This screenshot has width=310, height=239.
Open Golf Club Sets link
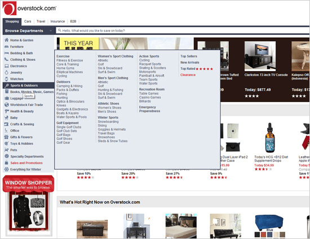click(67, 131)
